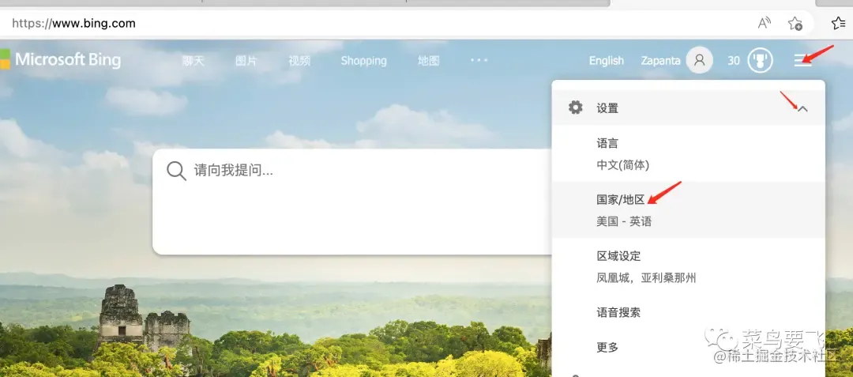The height and width of the screenshot is (377, 853).
Task: Open the 聊天 tab
Action: tap(194, 61)
